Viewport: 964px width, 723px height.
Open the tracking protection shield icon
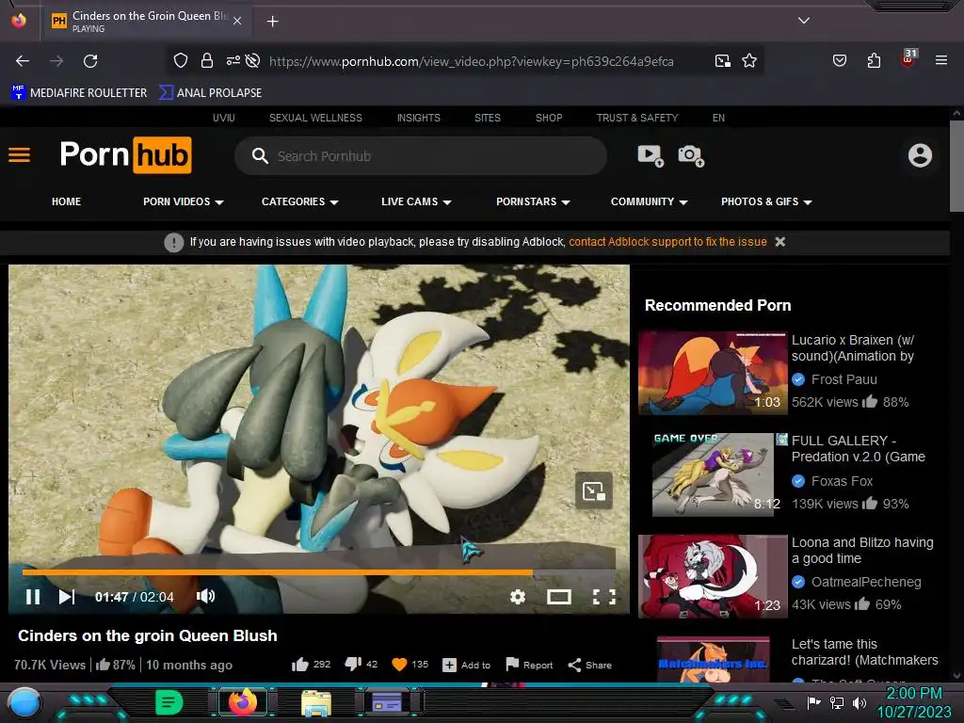(x=180, y=61)
